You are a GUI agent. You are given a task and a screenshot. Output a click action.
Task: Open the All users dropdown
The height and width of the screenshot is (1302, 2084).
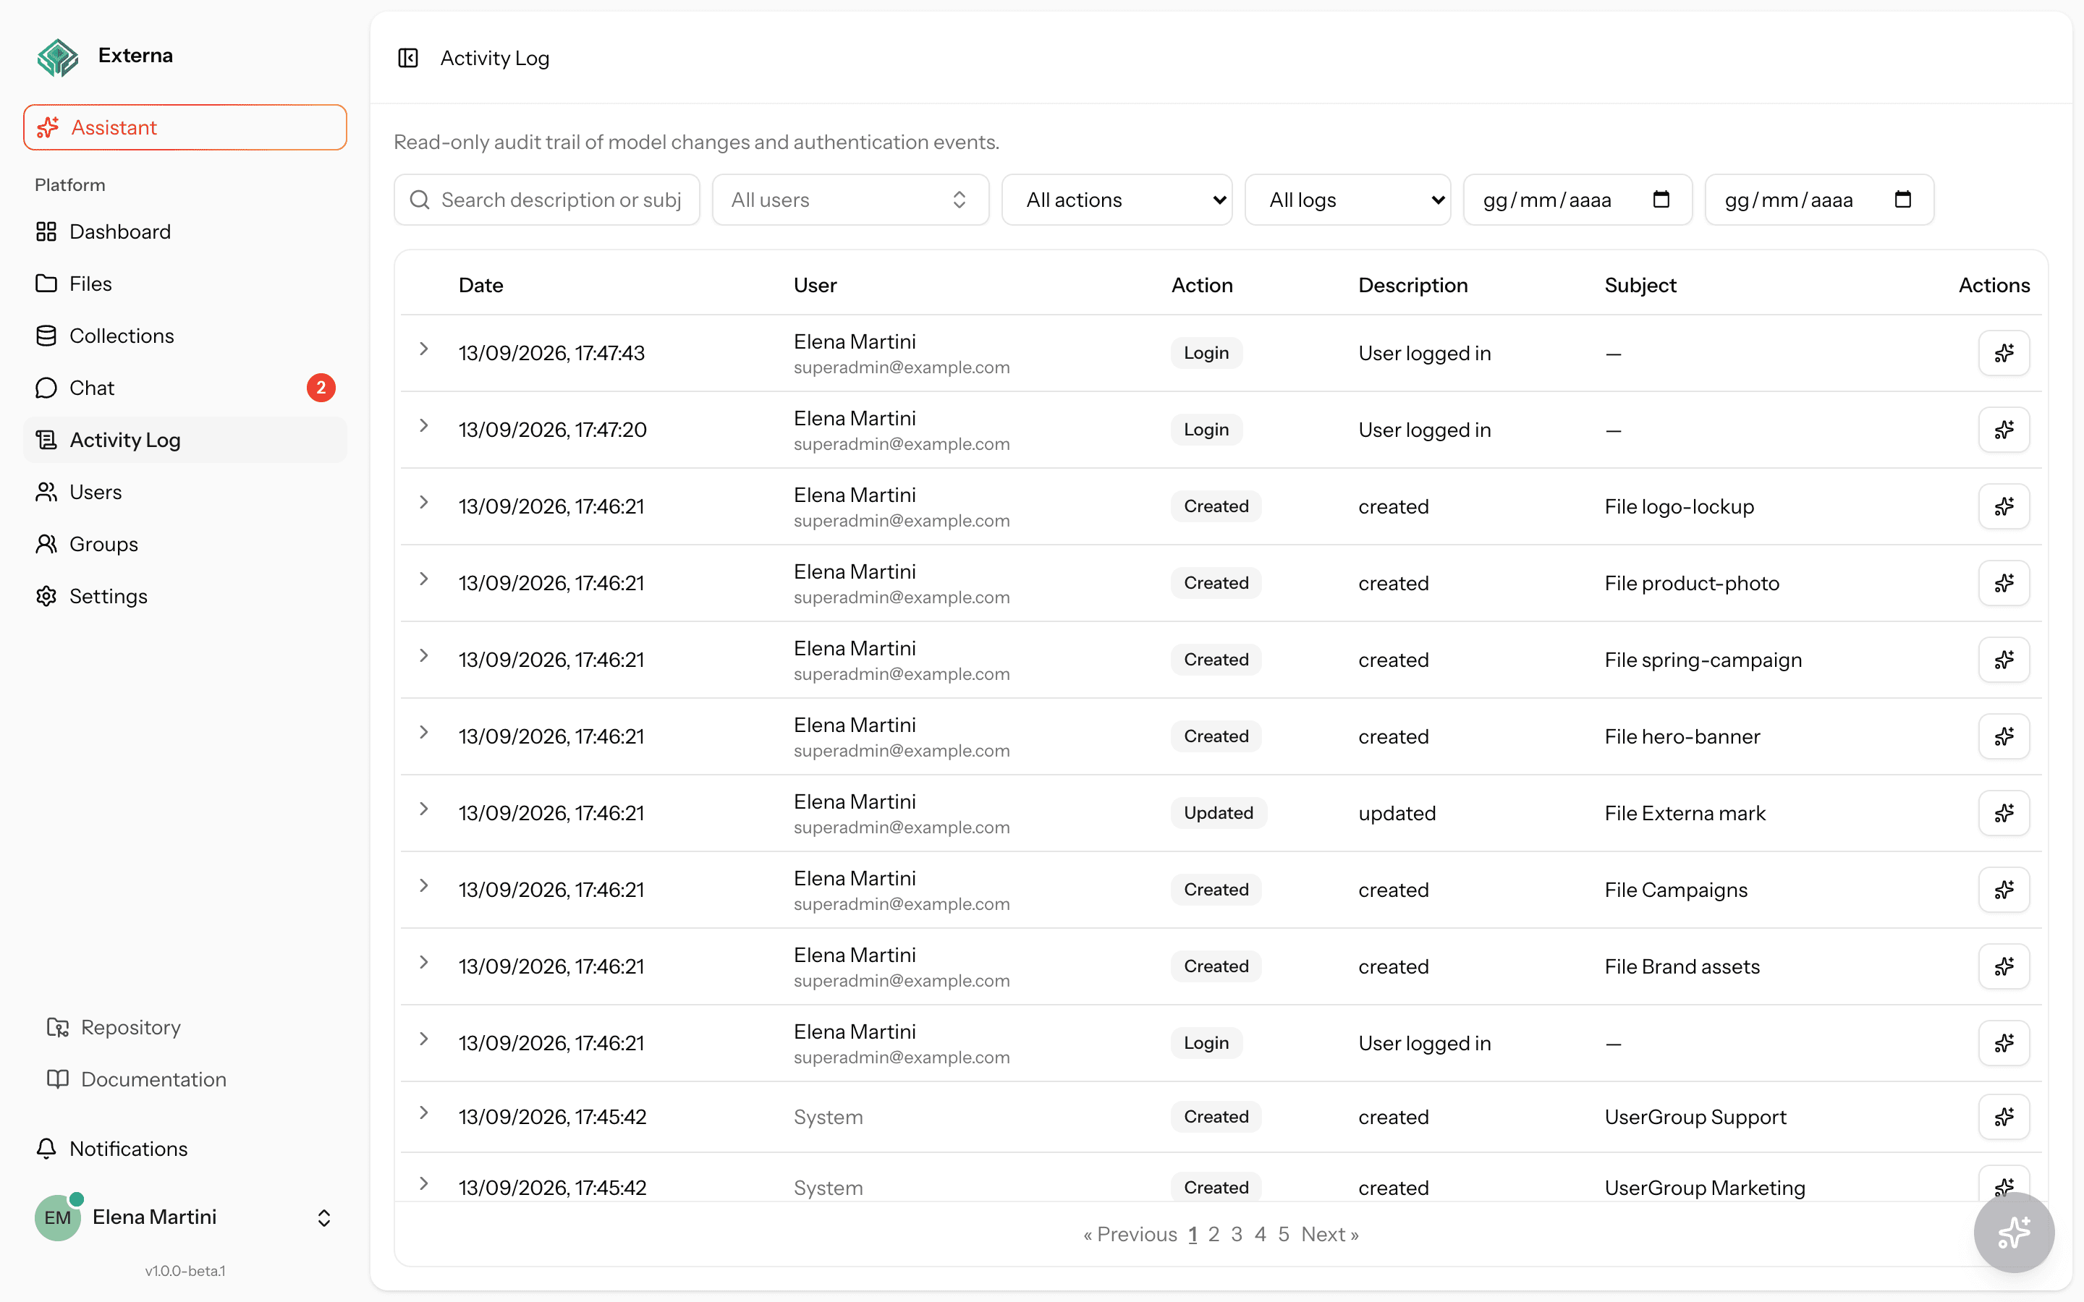click(850, 200)
